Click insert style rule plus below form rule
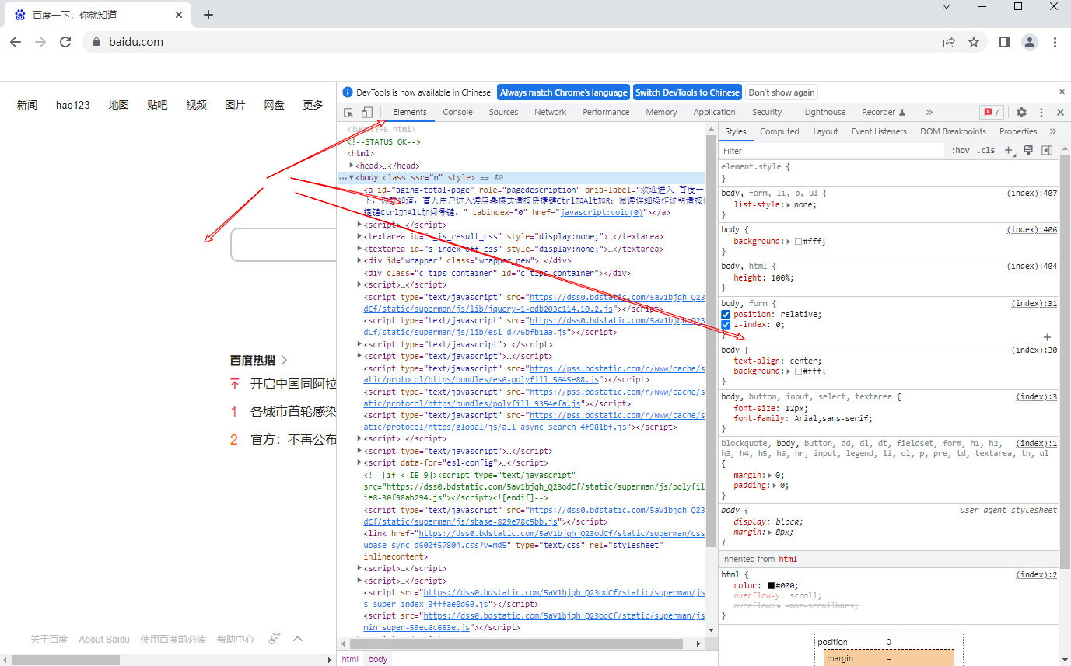This screenshot has width=1071, height=666. [1047, 337]
